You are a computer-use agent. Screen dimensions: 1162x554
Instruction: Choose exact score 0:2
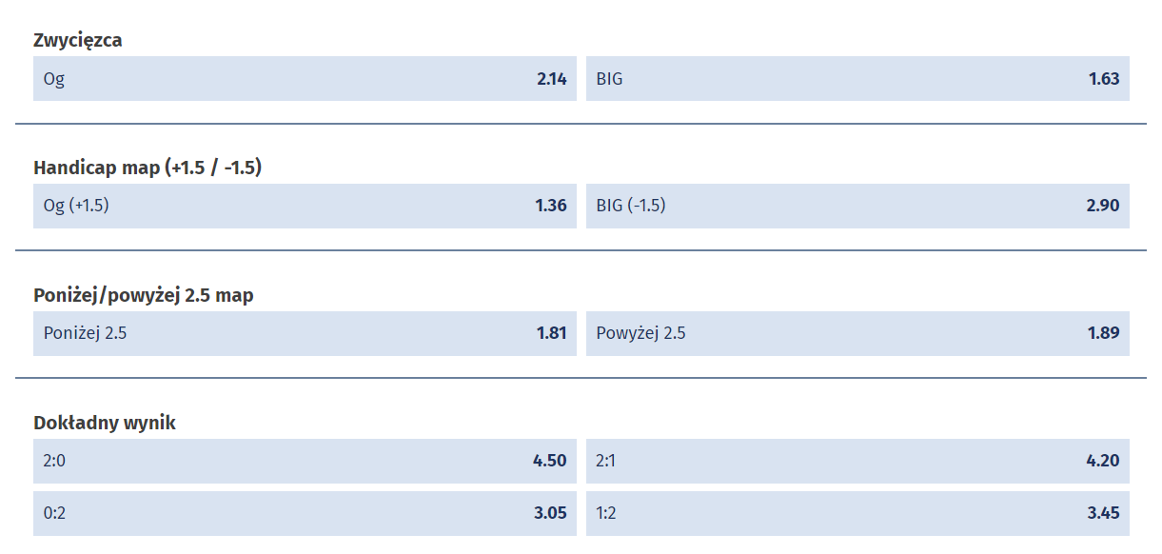[x=305, y=513]
